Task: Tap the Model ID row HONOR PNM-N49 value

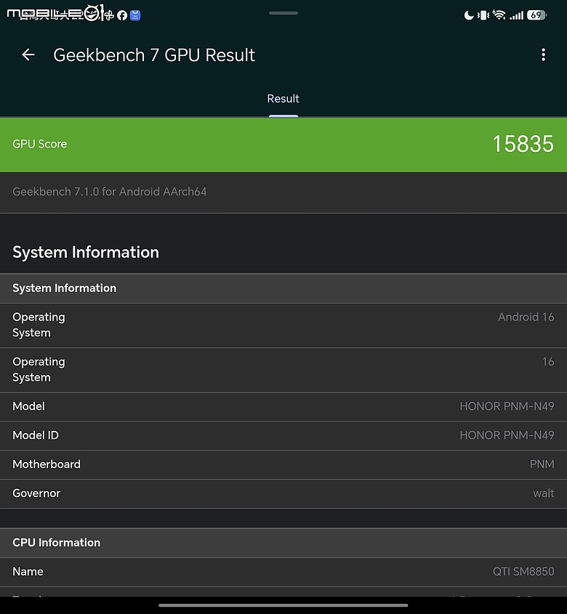Action: point(507,435)
